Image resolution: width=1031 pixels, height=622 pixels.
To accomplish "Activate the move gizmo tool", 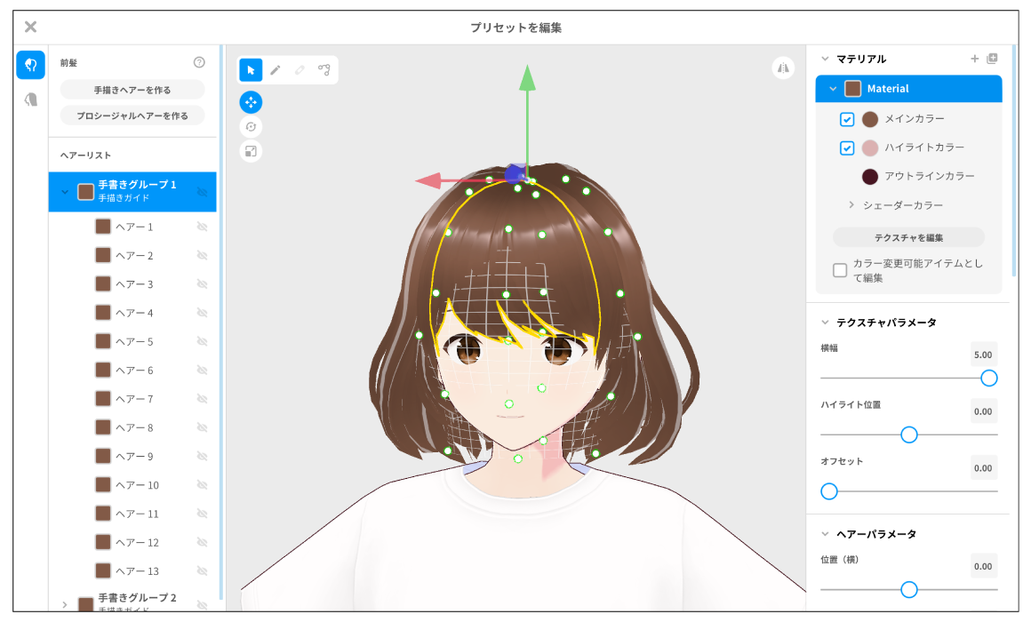I will 251,102.
